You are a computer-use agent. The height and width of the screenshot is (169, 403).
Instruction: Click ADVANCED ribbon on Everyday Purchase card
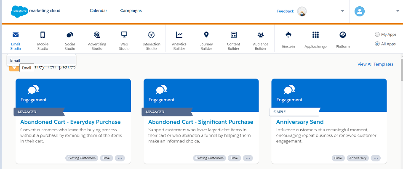[39, 112]
